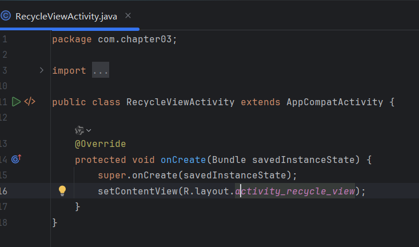Expand the folded import section chevron

[41, 70]
